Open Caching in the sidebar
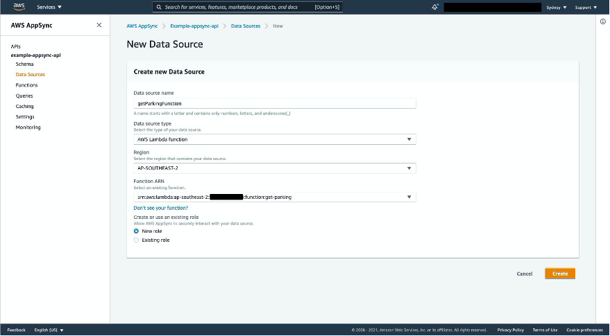This screenshot has width=610, height=336. click(24, 107)
